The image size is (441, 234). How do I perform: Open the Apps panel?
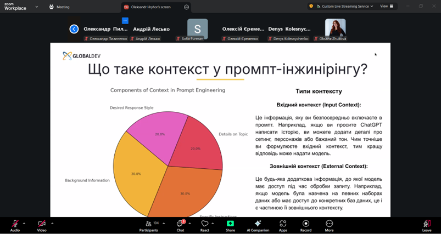coord(283,224)
